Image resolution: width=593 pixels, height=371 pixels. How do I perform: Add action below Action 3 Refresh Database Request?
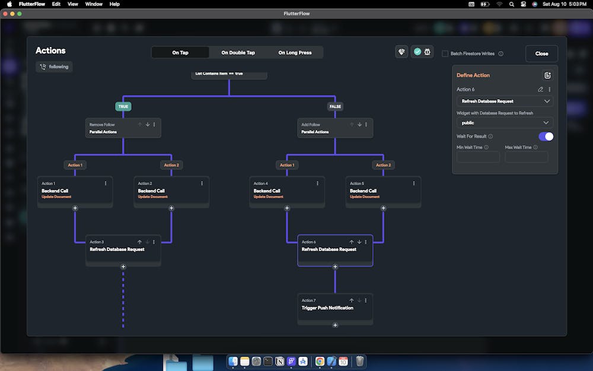(x=123, y=267)
